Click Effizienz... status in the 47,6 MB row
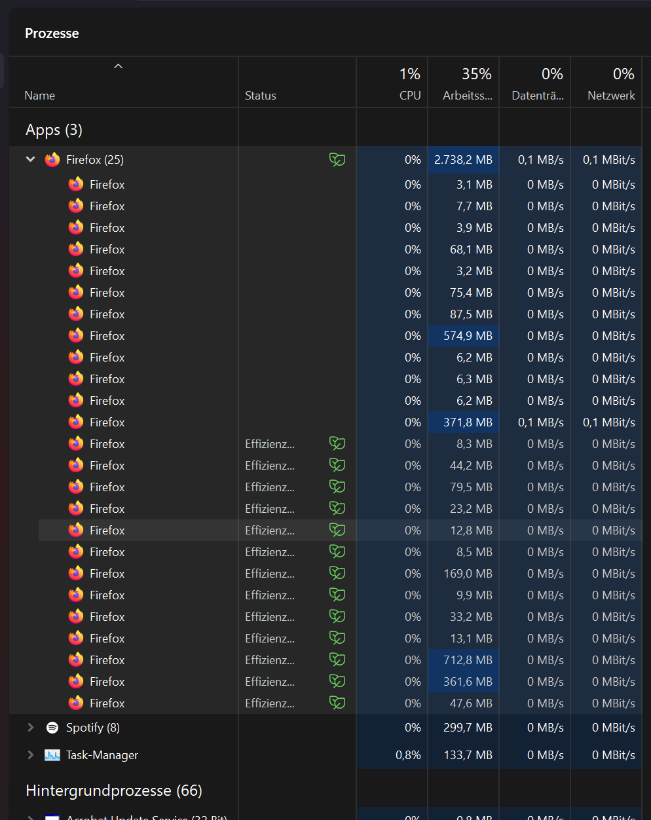Image resolution: width=651 pixels, height=820 pixels. pyautogui.click(x=270, y=703)
